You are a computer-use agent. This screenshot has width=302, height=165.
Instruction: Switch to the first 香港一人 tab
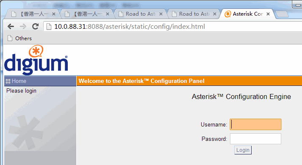[32, 14]
